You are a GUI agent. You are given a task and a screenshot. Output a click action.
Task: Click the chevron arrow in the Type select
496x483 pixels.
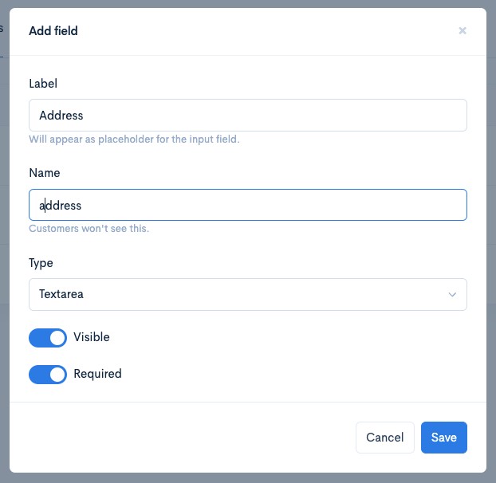[452, 295]
